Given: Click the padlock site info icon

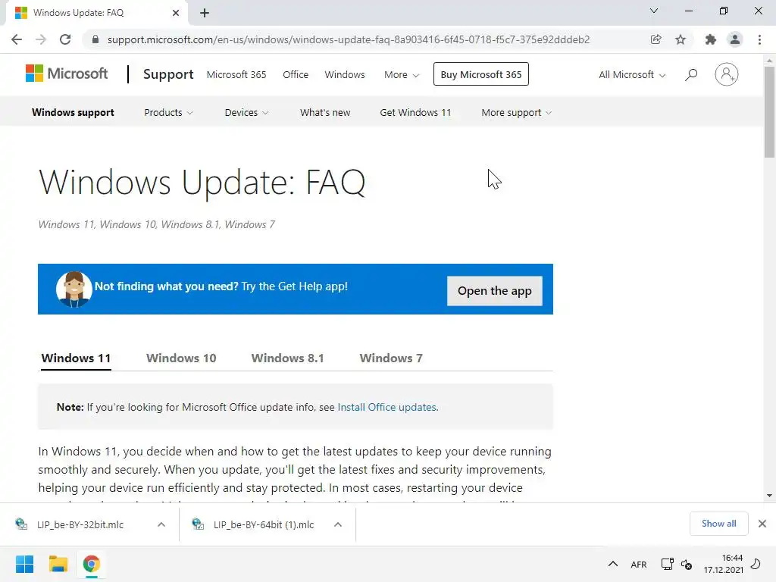Looking at the screenshot, I should pos(95,39).
